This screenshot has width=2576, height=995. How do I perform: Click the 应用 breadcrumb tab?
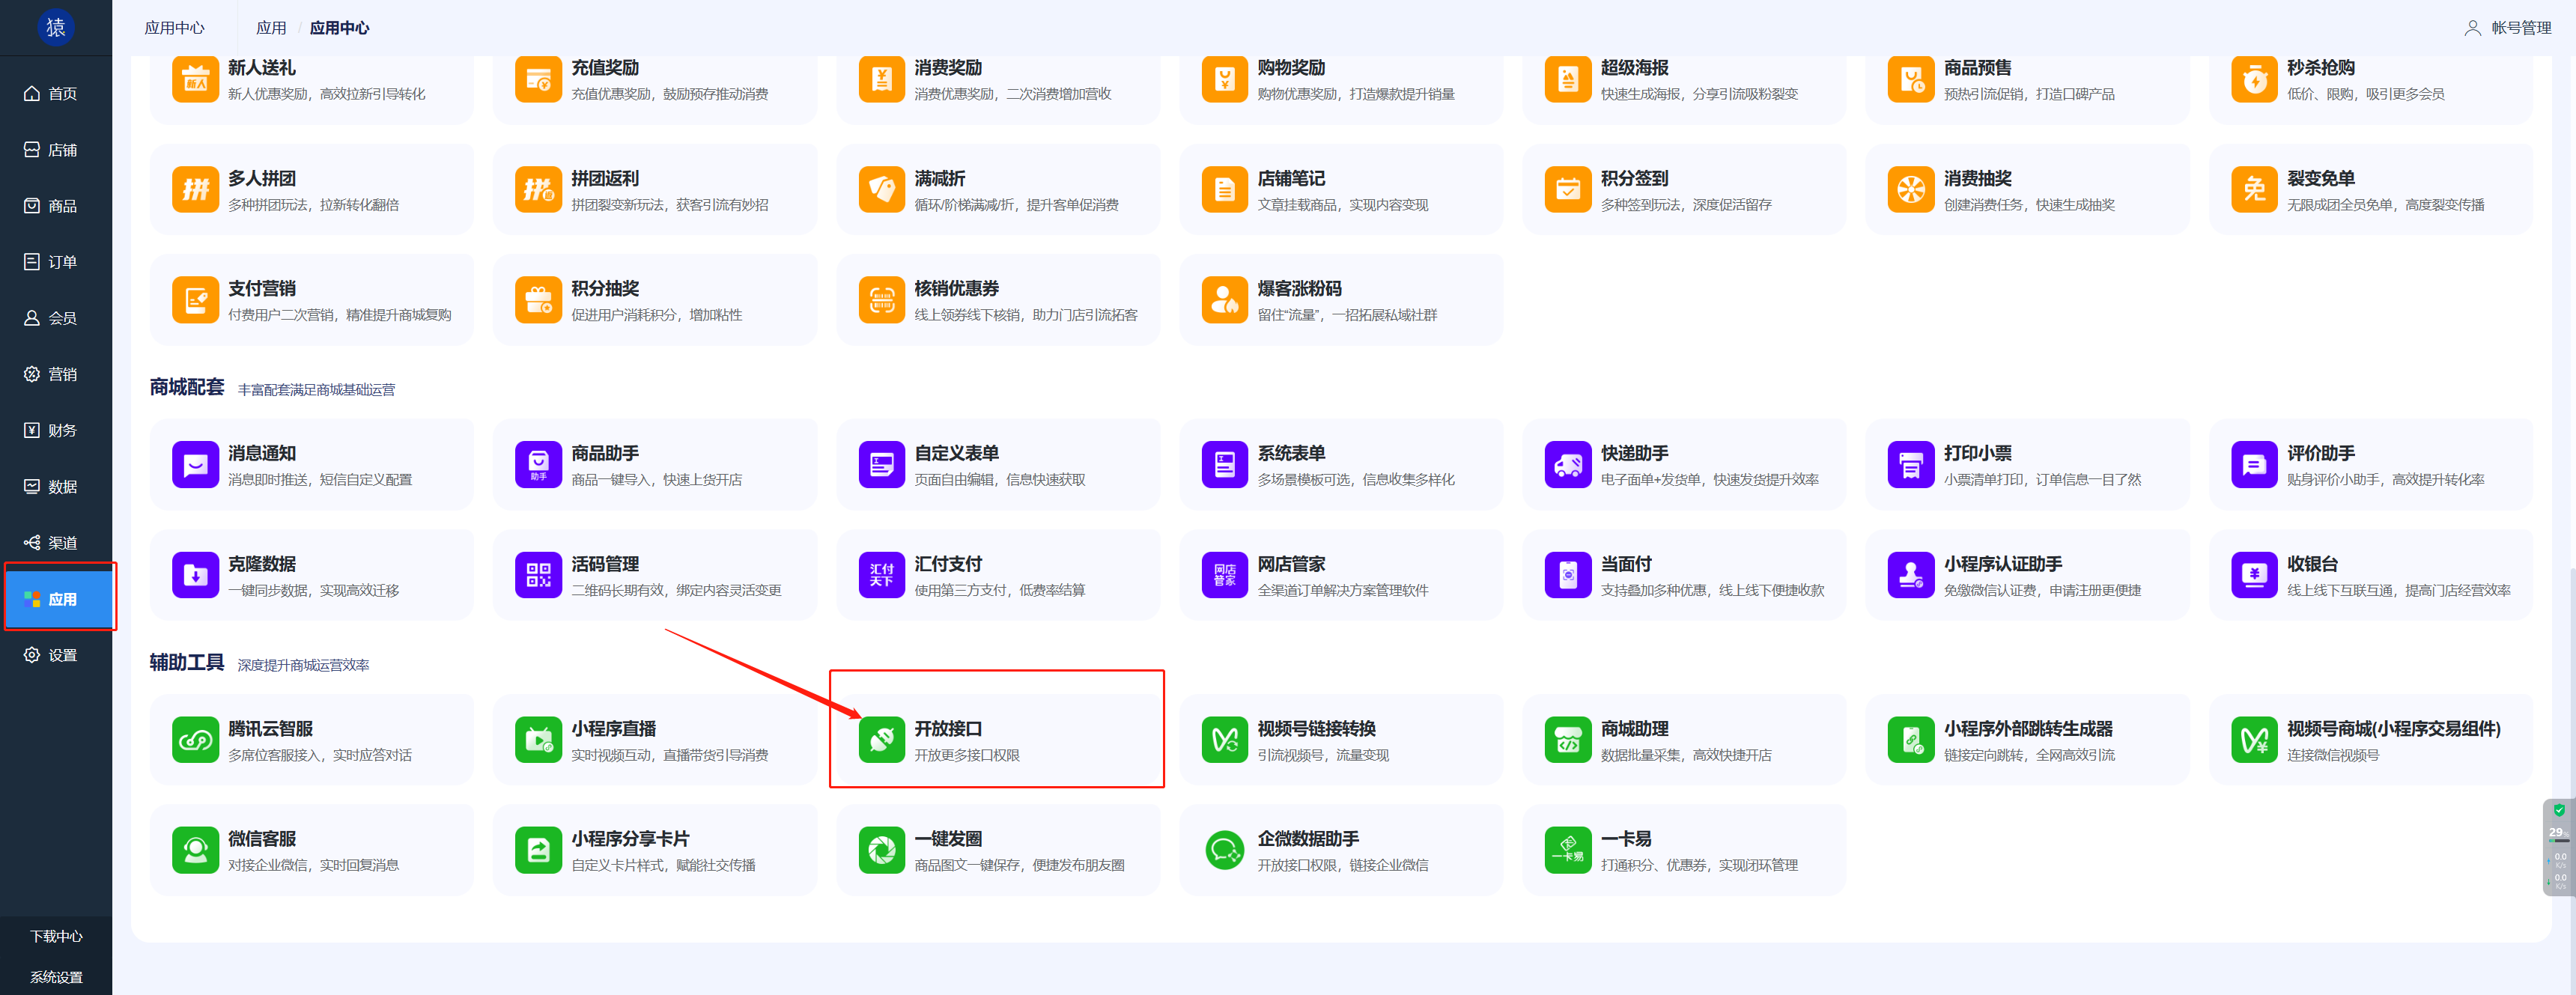(x=270, y=28)
